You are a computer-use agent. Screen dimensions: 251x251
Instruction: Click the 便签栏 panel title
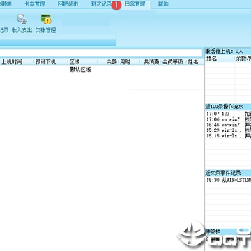[x=213, y=231]
